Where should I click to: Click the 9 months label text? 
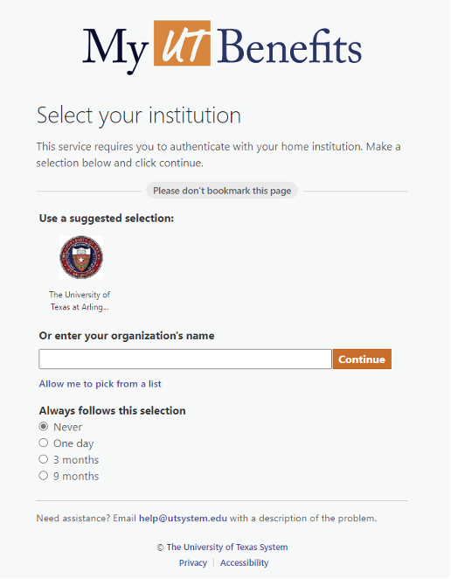click(x=76, y=477)
